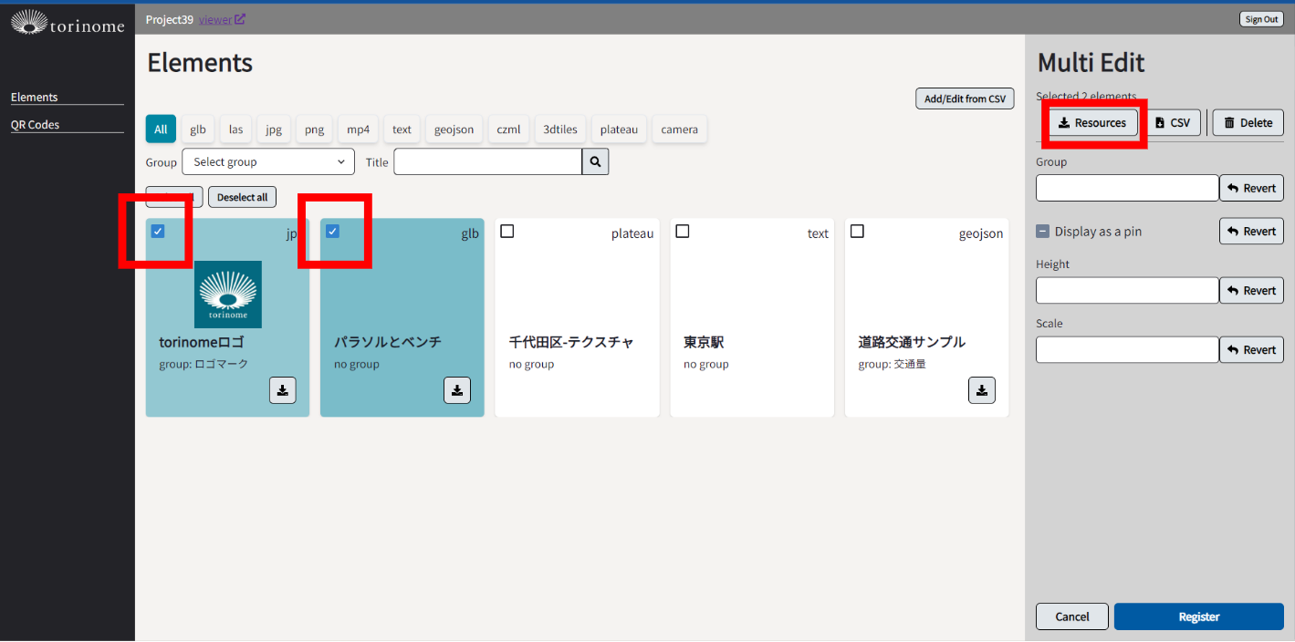Viewport: 1295px width, 642px height.
Task: Switch to the geojson filter tab
Action: (x=454, y=129)
